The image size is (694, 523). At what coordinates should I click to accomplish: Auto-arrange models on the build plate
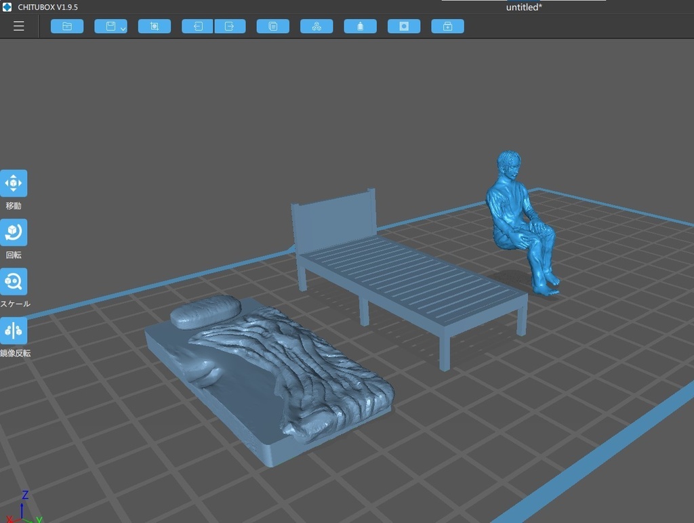coord(317,26)
